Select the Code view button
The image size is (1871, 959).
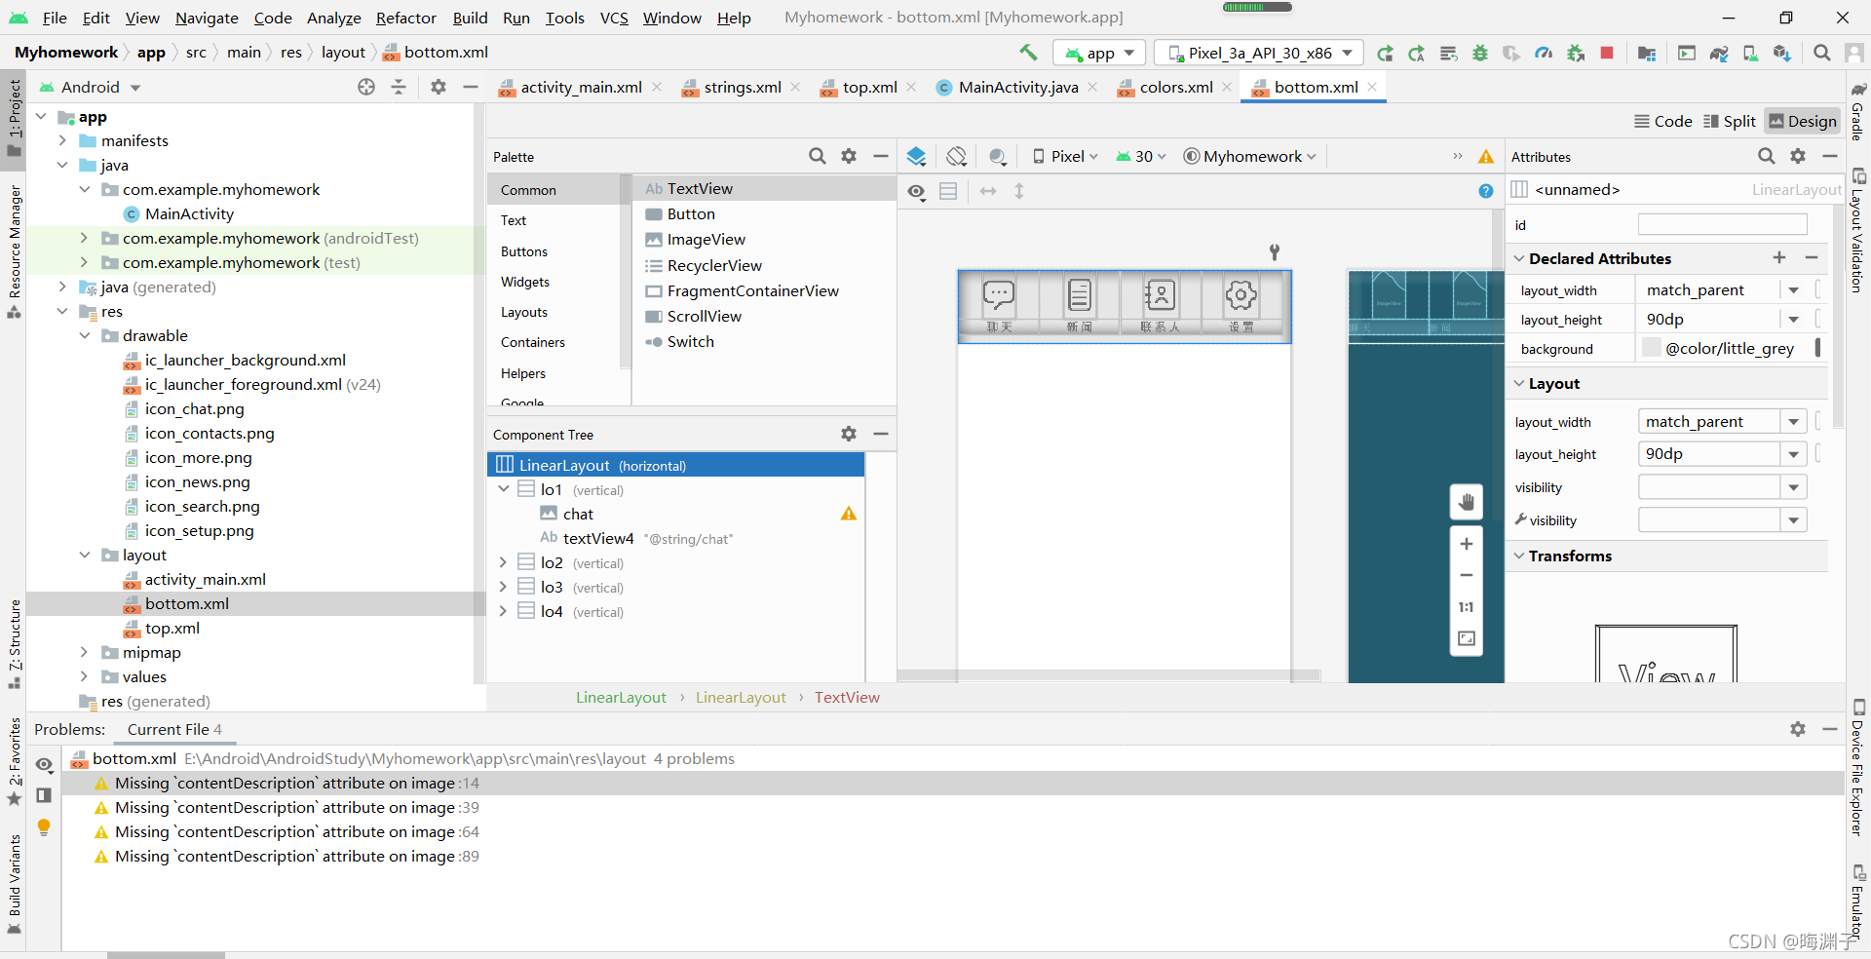1663,121
